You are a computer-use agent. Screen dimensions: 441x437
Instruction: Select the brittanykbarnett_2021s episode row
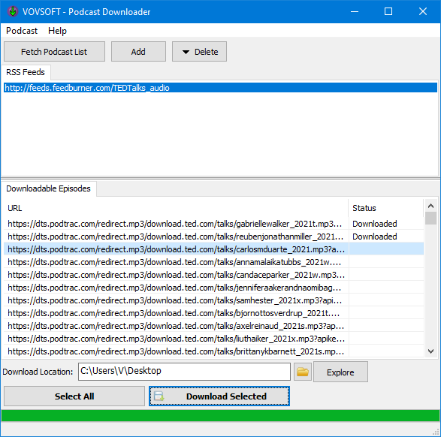214,351
